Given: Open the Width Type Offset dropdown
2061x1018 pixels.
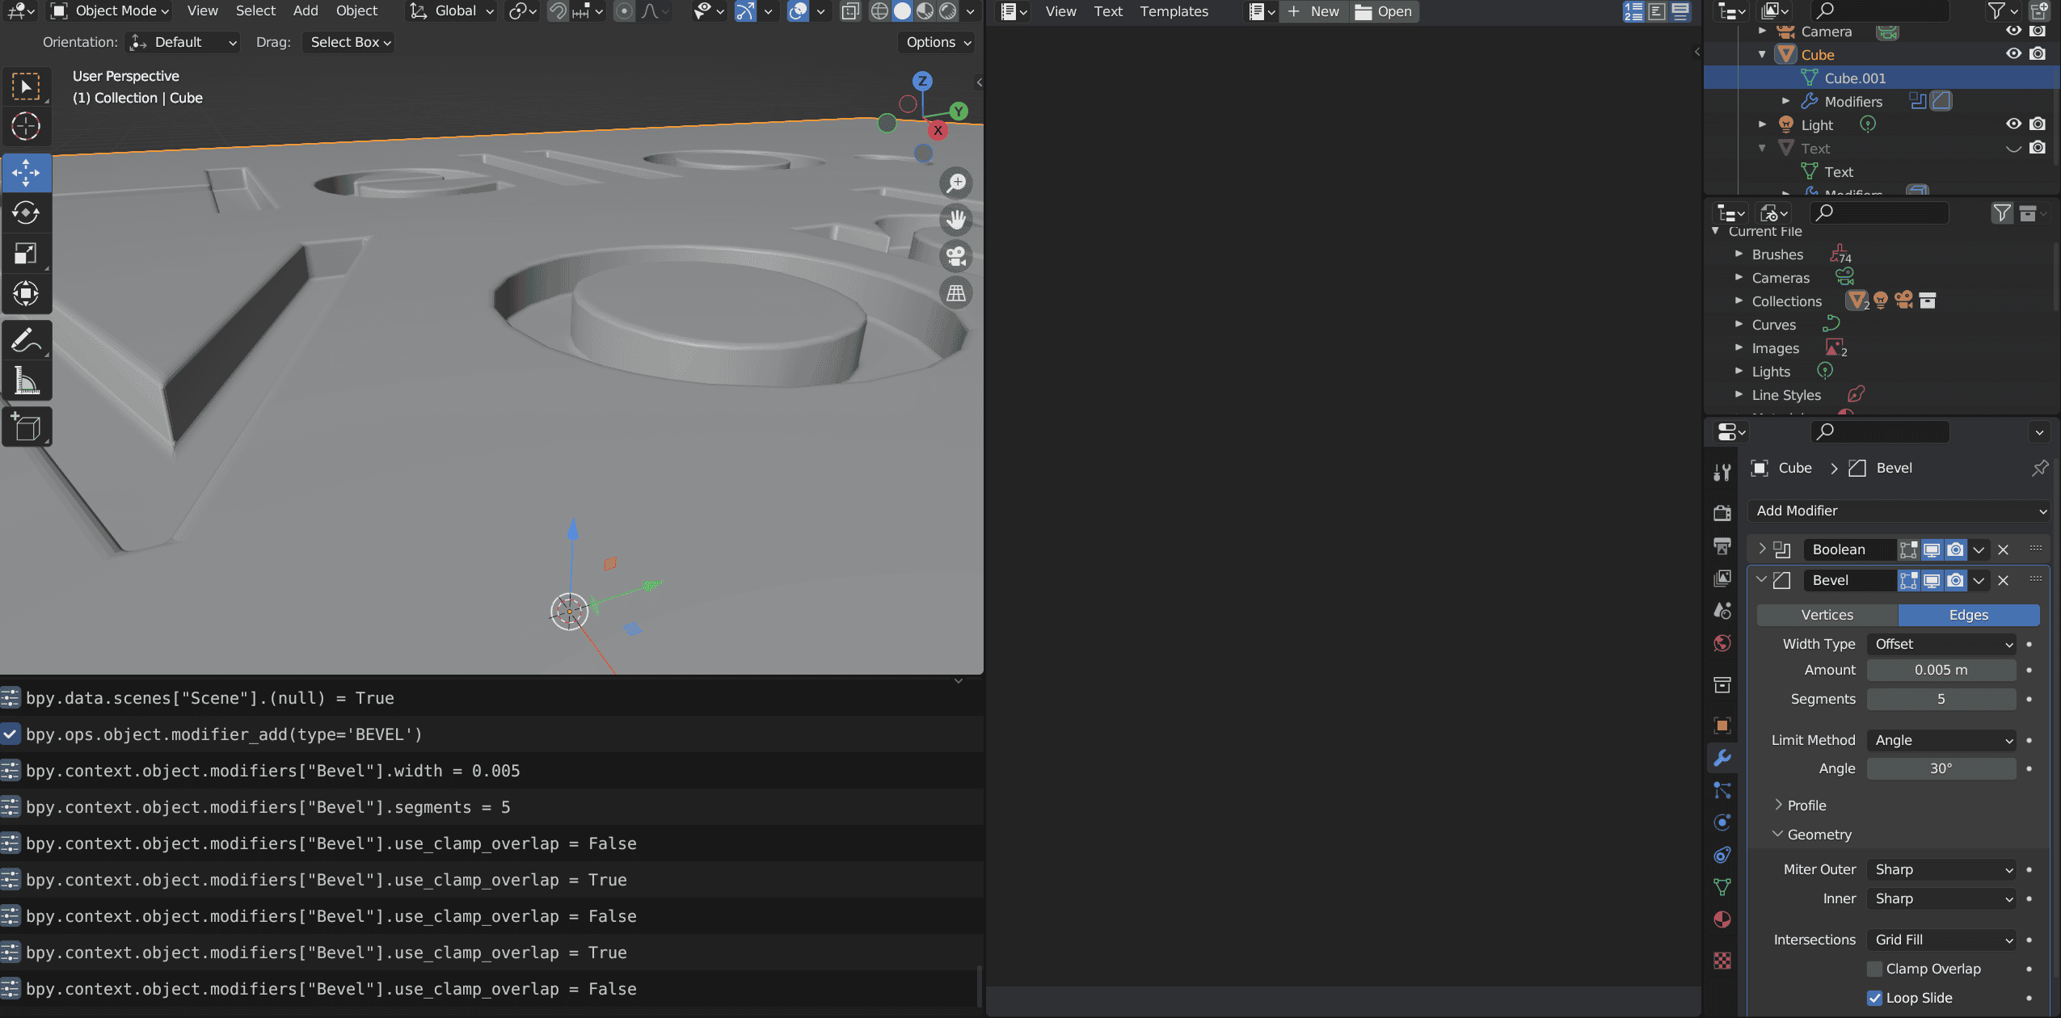Looking at the screenshot, I should (1941, 644).
